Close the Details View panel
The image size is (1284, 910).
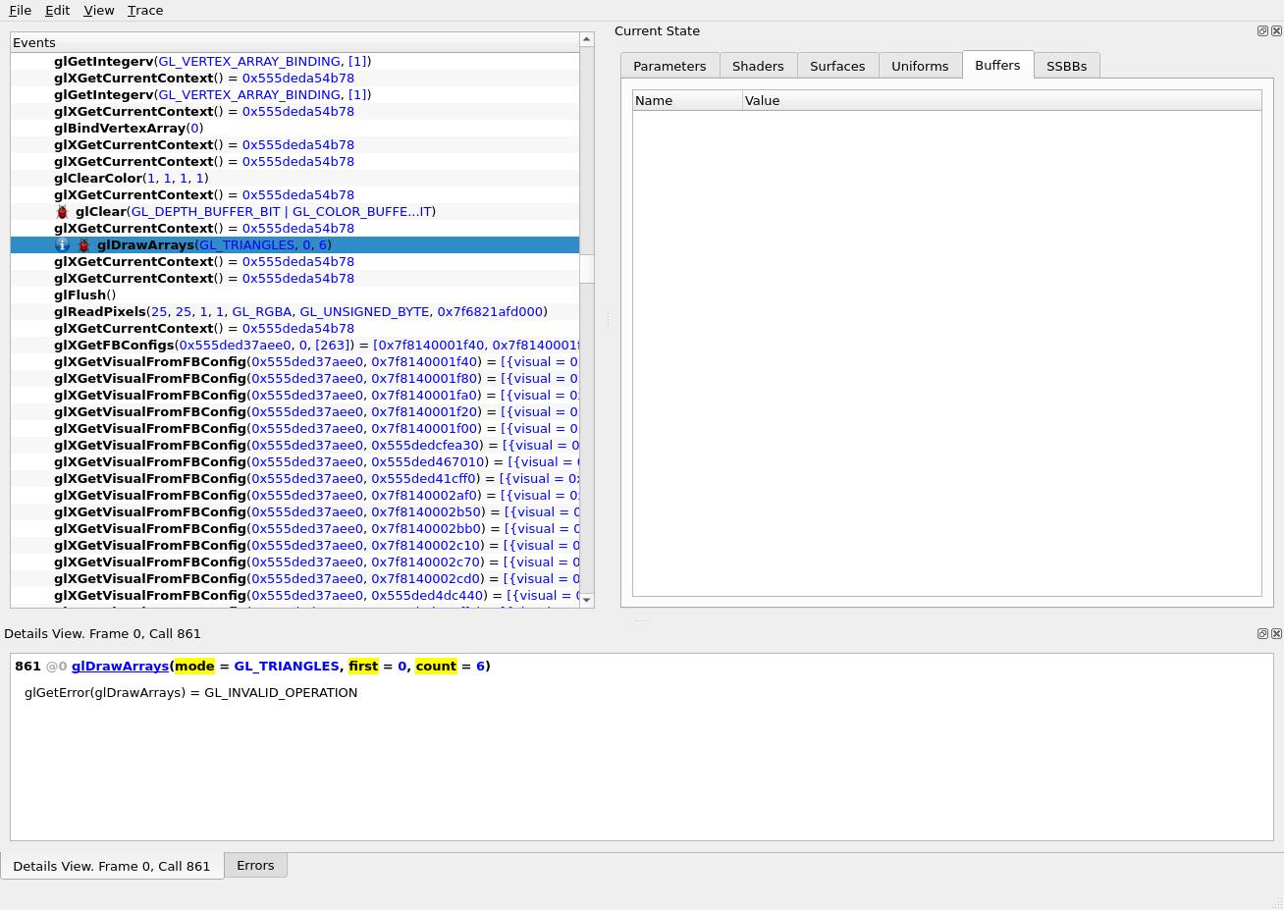[1276, 634]
